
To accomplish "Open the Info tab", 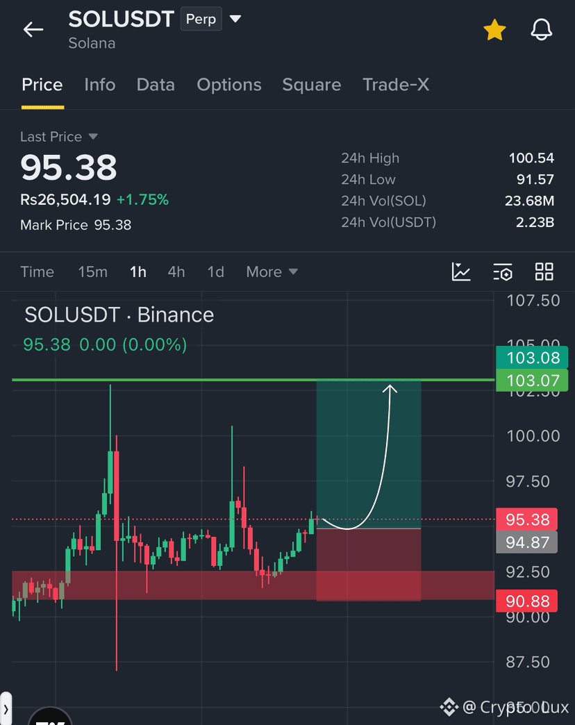I will tap(100, 85).
